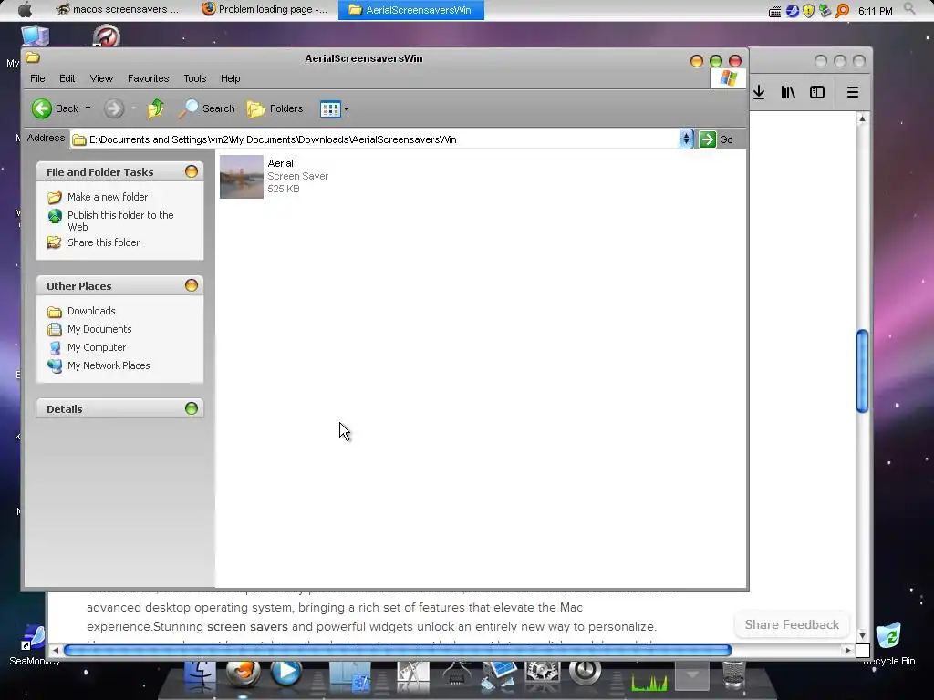Click the 6:11 PM clock
The image size is (934, 700).
pos(875,11)
